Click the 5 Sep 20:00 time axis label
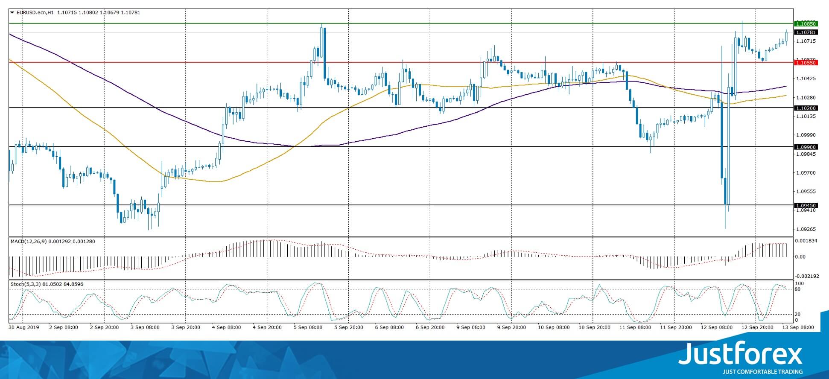This screenshot has height=379, width=829. (x=349, y=328)
